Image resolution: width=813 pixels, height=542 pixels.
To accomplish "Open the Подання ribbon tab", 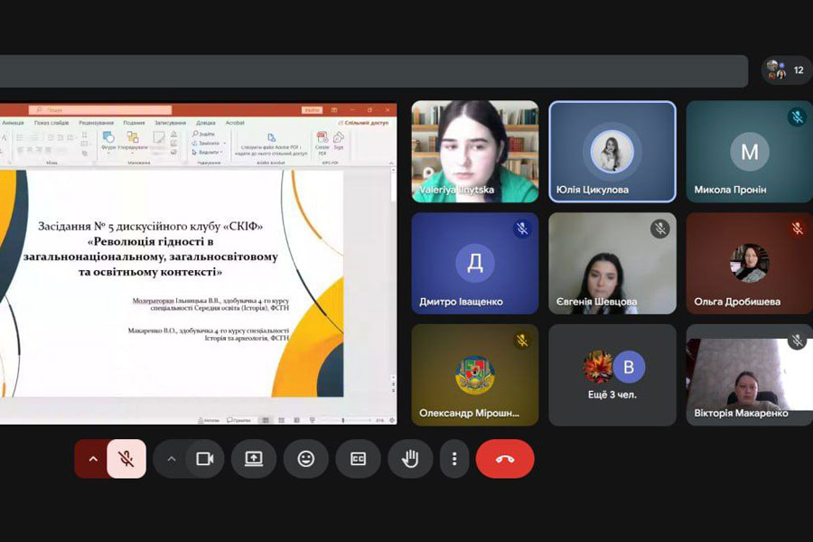I will coord(134,123).
